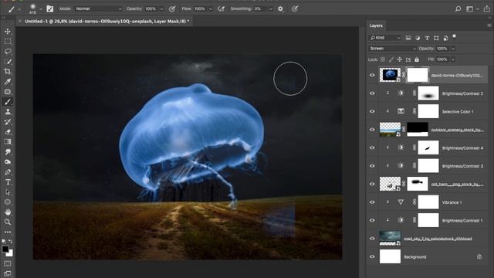This screenshot has width=494, height=278.
Task: Open the Edit Toolbar three-dots menu
Action: (8, 232)
